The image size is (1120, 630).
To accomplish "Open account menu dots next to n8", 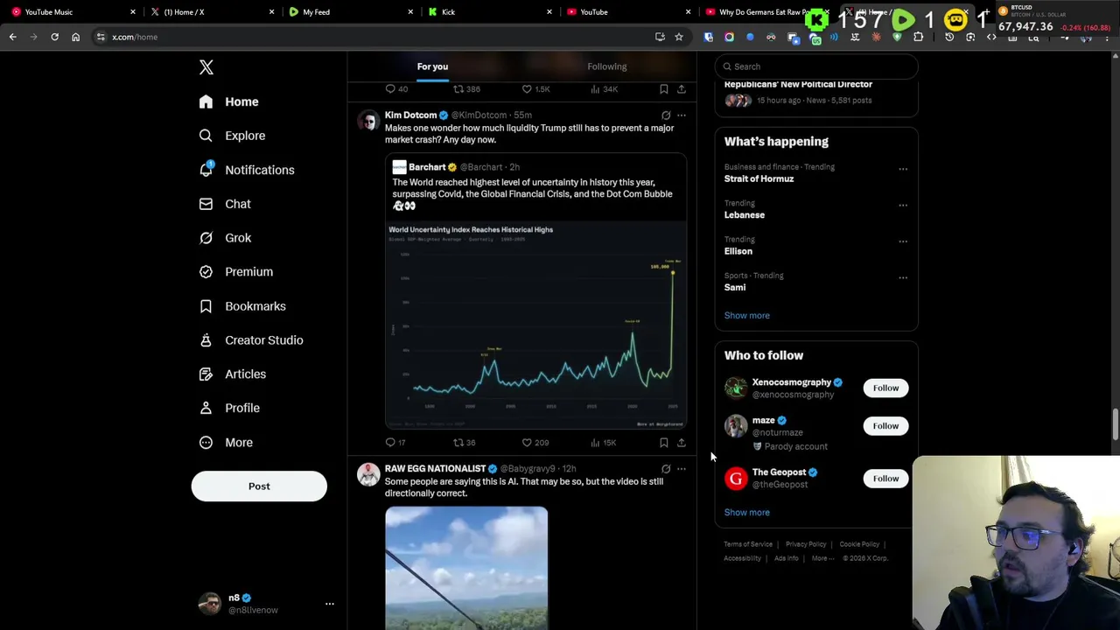I will pos(330,604).
